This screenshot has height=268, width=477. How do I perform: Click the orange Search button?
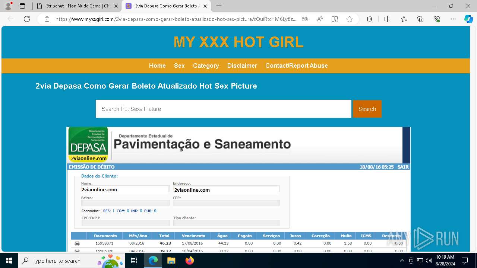pos(367,109)
